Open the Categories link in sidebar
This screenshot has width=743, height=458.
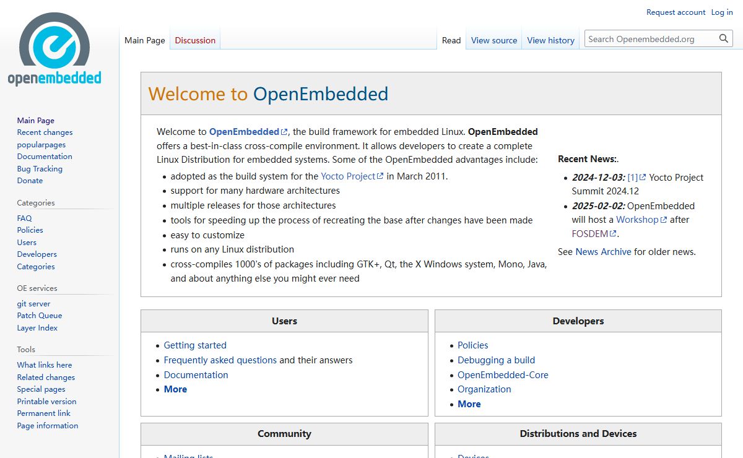(x=36, y=267)
